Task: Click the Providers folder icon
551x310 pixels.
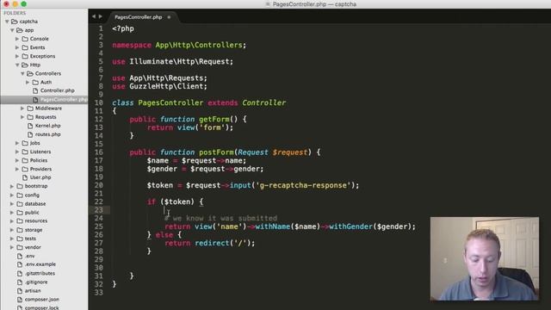Action: pos(25,169)
